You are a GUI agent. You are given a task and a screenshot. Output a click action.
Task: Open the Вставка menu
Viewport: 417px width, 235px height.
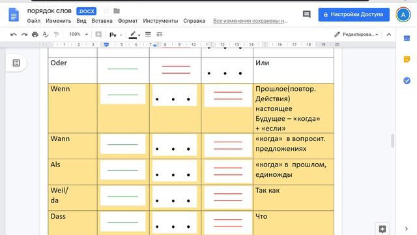click(102, 21)
